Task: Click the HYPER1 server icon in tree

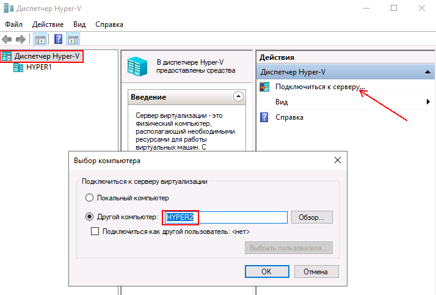Action: [x=18, y=67]
